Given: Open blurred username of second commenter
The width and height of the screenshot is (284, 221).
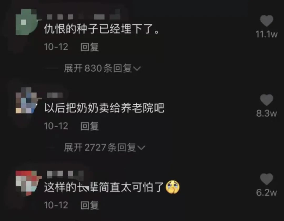Looking at the screenshot, I should click(x=55, y=95).
